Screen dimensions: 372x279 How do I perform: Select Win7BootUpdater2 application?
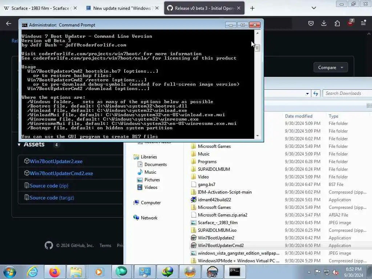tap(216, 238)
